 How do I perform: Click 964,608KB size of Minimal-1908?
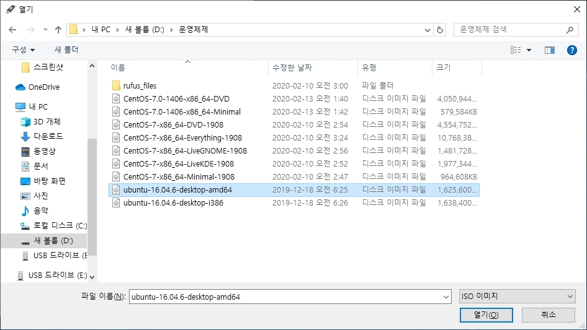coord(459,177)
